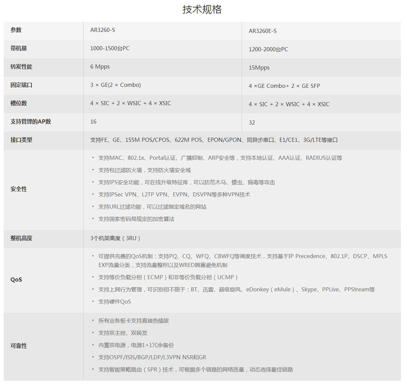Image resolution: width=407 pixels, height=385 pixels.
Task: Select the 固定端口 row label
Action: click(21, 85)
